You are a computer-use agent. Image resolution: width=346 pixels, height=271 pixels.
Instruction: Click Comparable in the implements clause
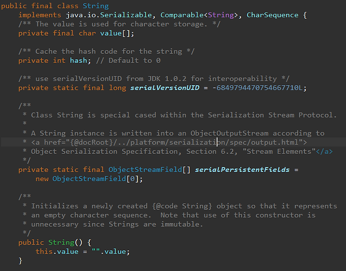click(x=182, y=15)
